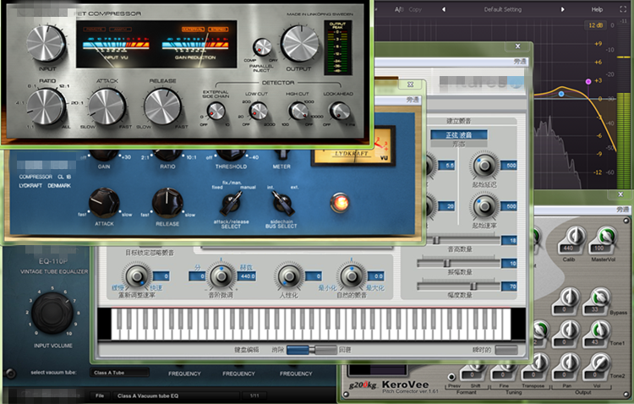Screen dimensions: 634x404
Task: Click 旁通 bypass in the CL 1B window
Action: [x=413, y=100]
